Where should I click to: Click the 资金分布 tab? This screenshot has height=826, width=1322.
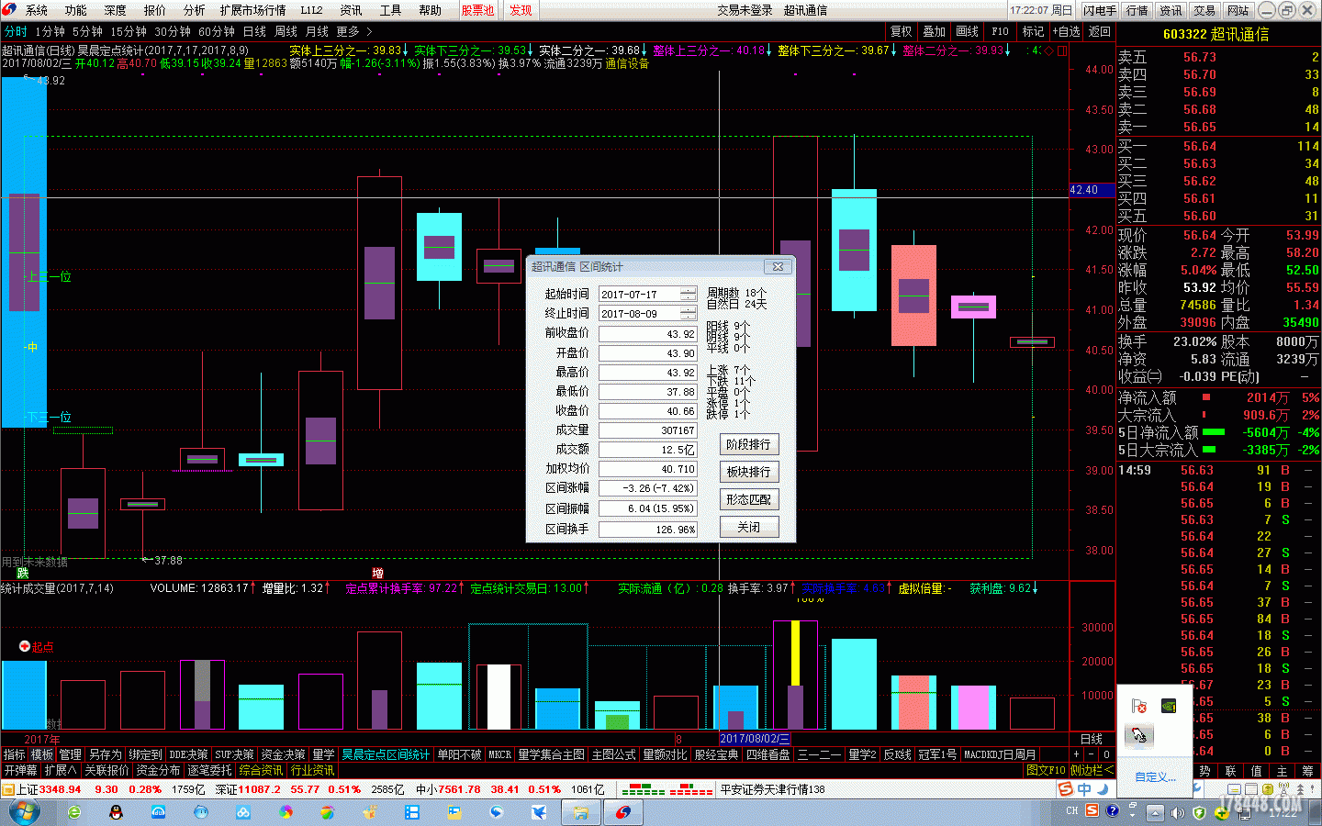[x=158, y=770]
